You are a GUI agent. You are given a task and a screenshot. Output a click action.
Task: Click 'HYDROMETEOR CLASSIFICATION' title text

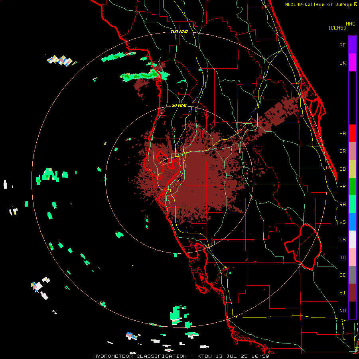click(x=140, y=356)
